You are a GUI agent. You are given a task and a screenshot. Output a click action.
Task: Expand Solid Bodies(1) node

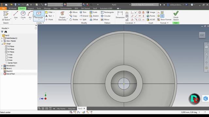pyautogui.click(x=2, y=38)
